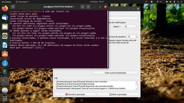Click the green globe app in the dock
The width and height of the screenshot is (184, 103).
click(x=5, y=72)
